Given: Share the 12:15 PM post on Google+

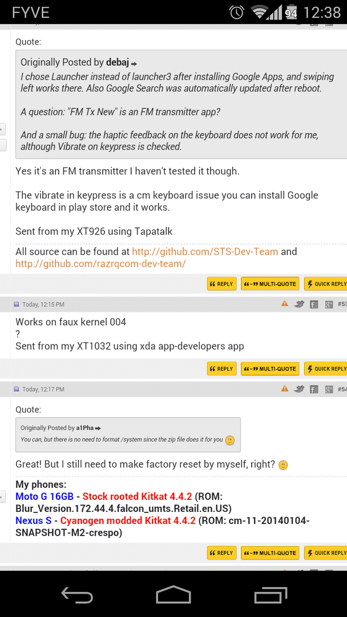Looking at the screenshot, I should pos(329,304).
